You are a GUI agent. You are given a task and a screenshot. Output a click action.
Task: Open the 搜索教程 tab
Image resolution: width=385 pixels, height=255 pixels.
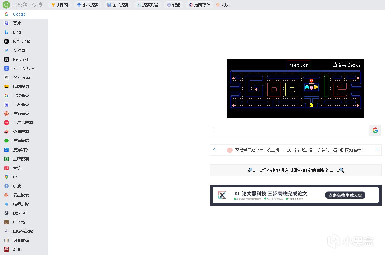point(148,5)
